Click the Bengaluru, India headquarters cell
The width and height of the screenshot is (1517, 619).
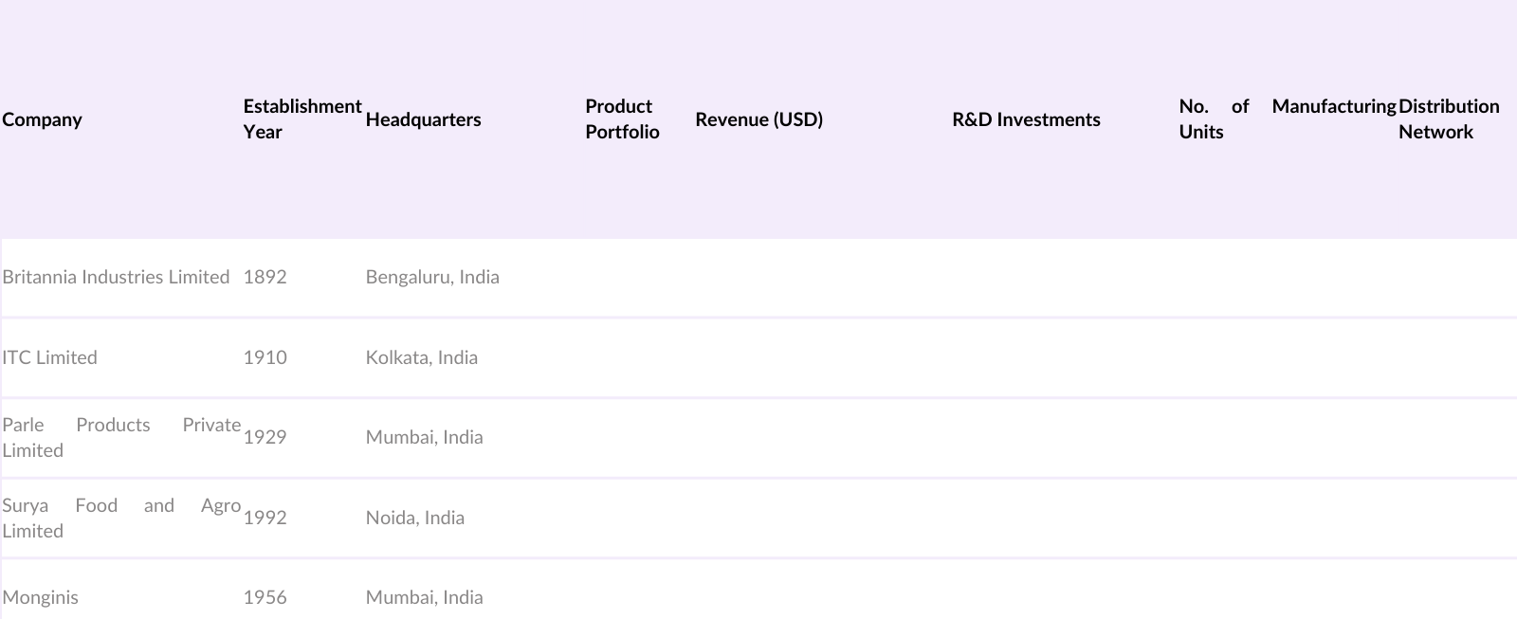coord(432,277)
